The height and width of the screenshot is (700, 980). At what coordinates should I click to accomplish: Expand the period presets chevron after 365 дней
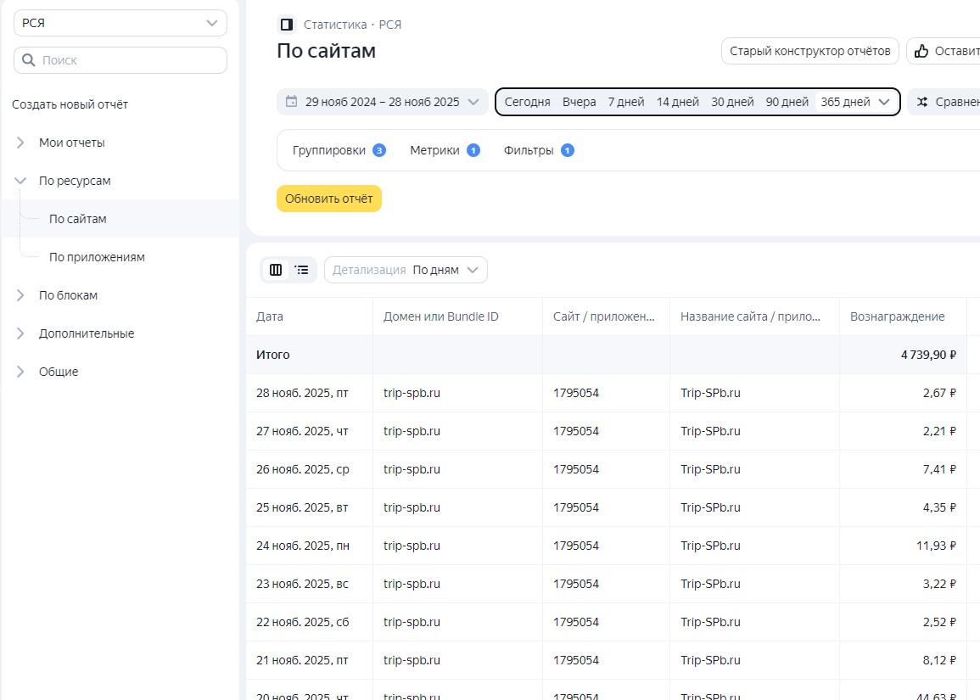(x=885, y=102)
